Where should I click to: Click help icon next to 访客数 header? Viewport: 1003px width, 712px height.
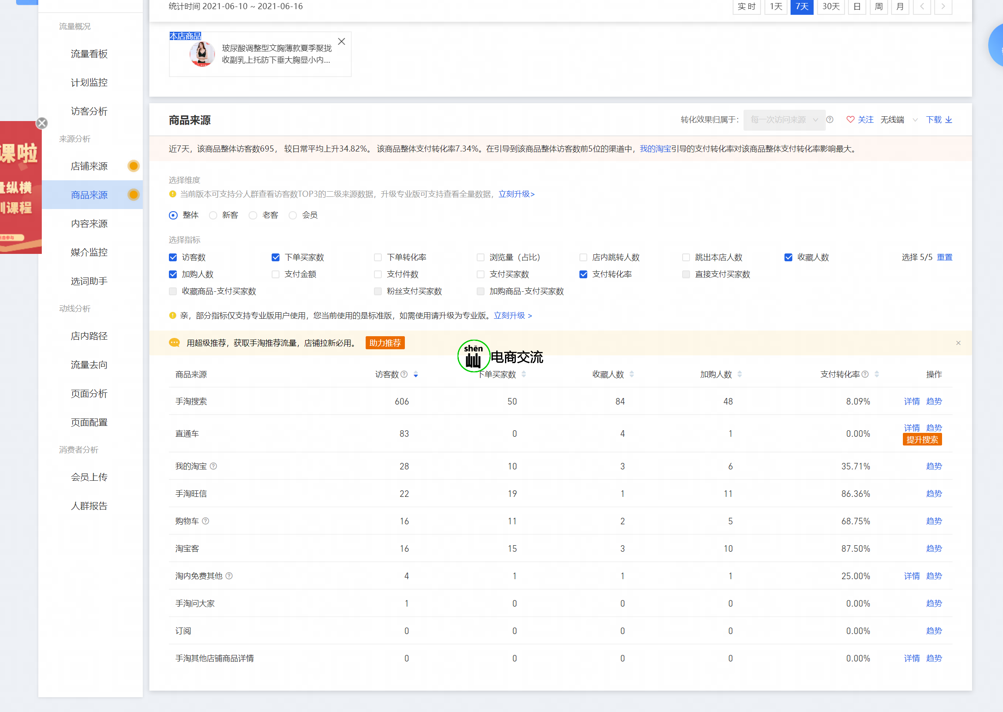point(404,374)
